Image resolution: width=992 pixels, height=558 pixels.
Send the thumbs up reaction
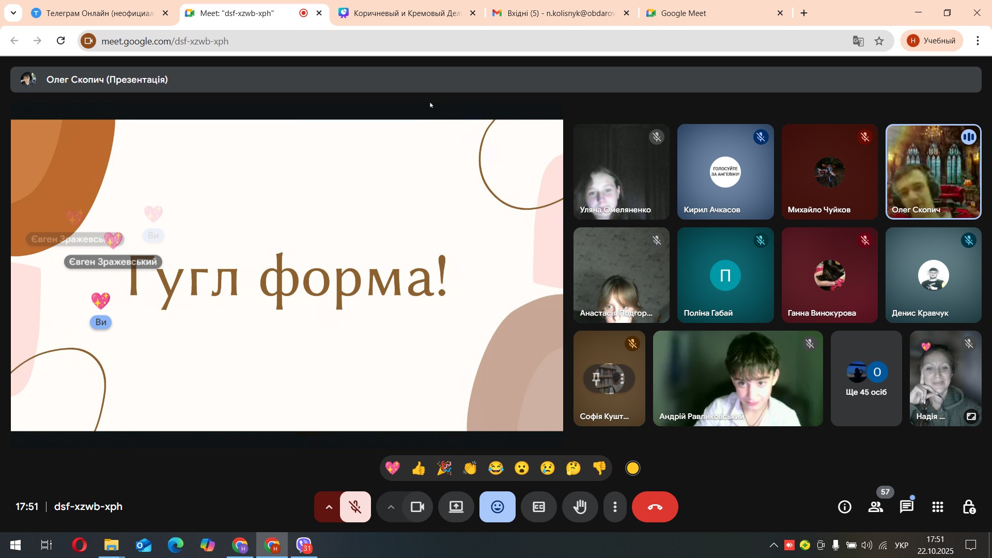pyautogui.click(x=419, y=468)
